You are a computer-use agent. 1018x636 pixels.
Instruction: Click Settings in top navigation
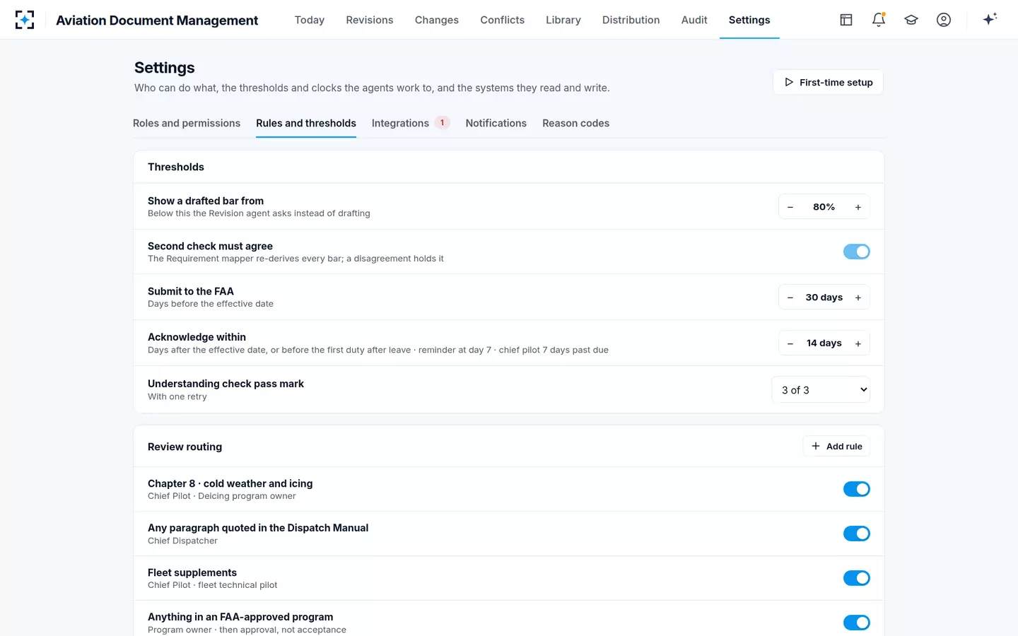click(x=749, y=20)
